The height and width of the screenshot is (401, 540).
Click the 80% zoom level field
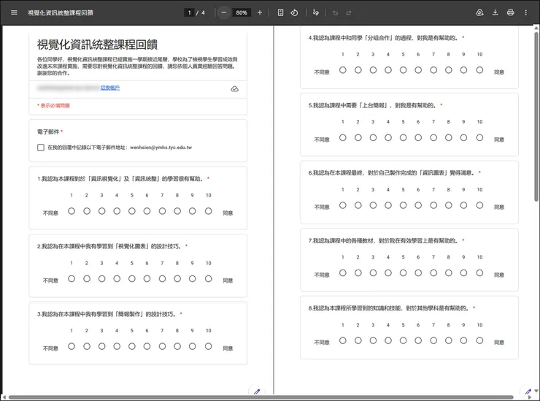click(242, 12)
